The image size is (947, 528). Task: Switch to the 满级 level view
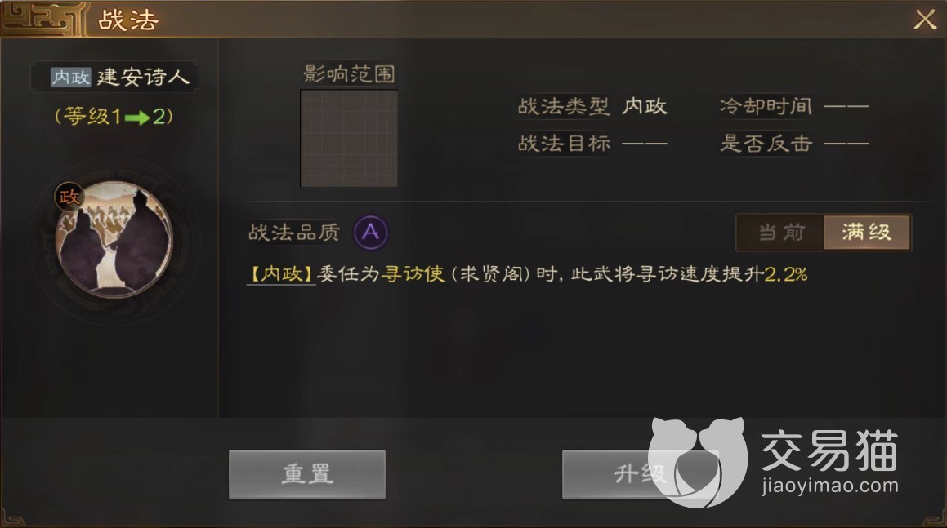[867, 233]
